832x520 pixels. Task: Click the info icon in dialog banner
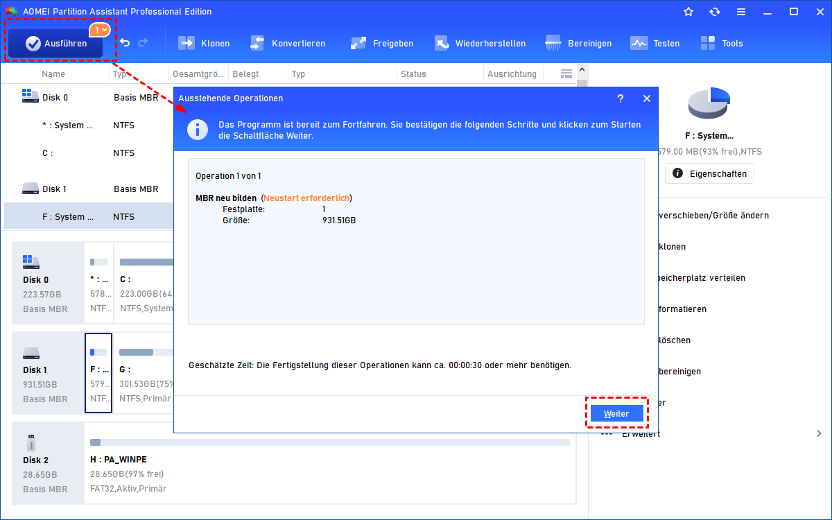pos(198,130)
